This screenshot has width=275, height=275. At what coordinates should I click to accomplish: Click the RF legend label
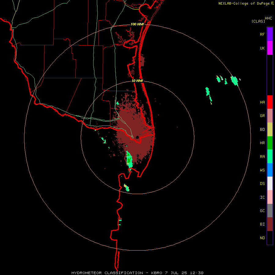coord(262,35)
